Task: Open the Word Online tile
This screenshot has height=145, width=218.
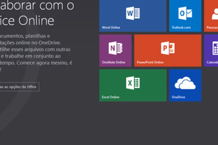Action: [x=133, y=16]
